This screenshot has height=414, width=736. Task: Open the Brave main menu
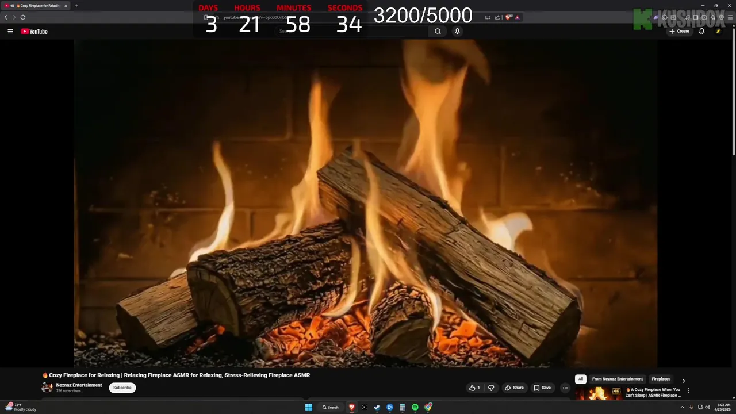730,17
